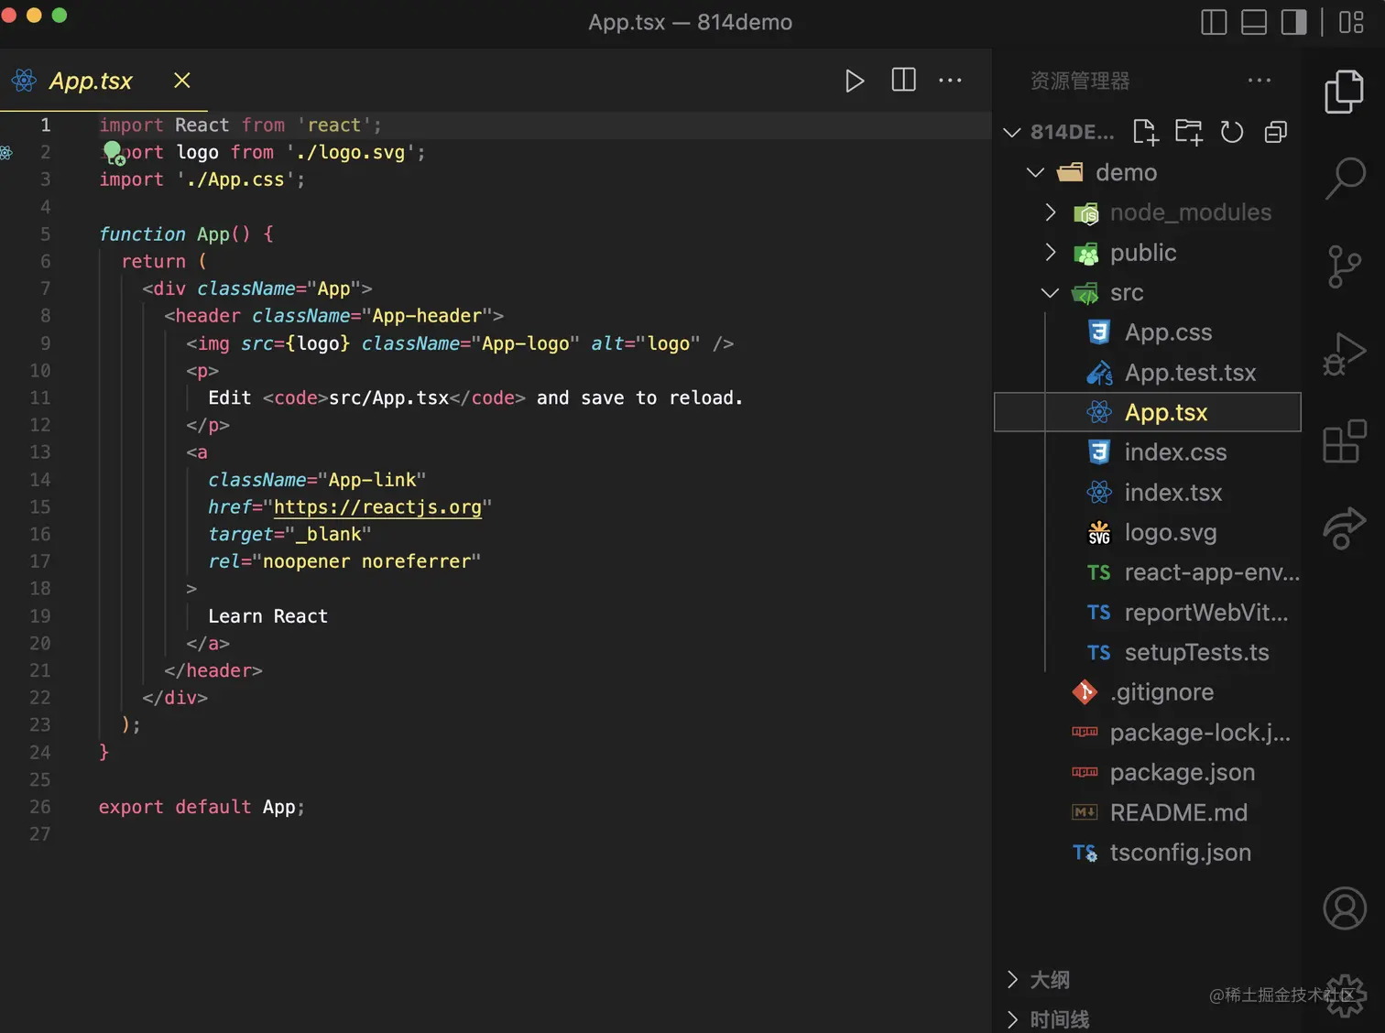Expand the node_modules folder
This screenshot has width=1385, height=1033.
click(1050, 212)
